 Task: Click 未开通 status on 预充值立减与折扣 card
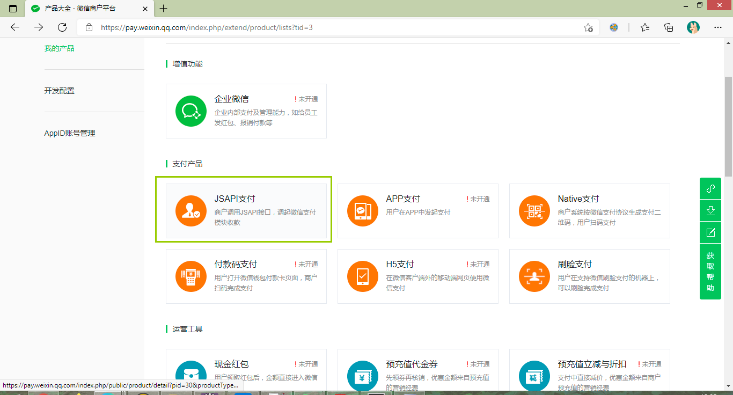click(x=650, y=364)
